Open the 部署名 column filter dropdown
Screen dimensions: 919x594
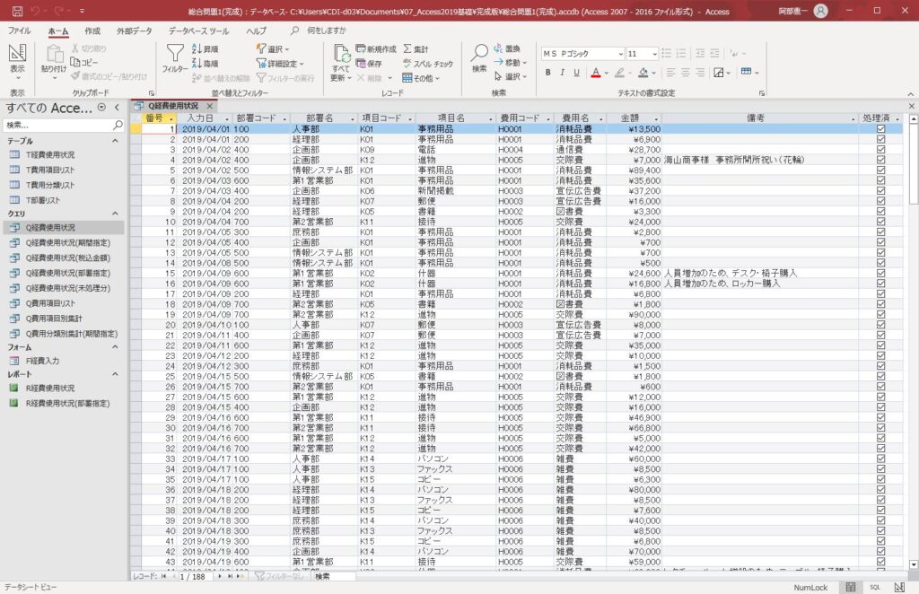350,118
